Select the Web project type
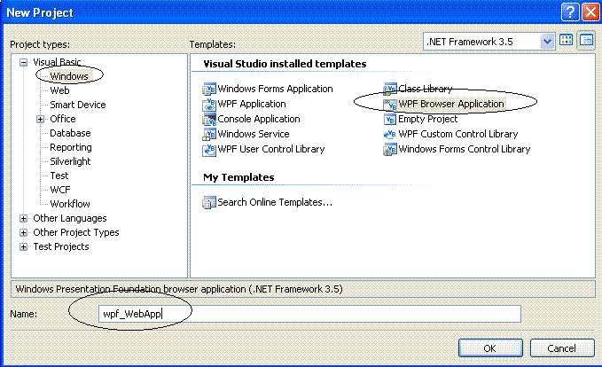The image size is (602, 367). [x=60, y=90]
